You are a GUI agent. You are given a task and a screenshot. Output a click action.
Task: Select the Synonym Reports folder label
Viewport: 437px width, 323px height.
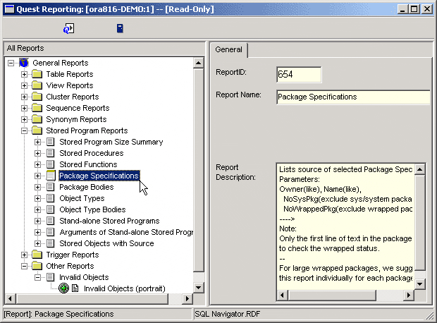click(76, 119)
